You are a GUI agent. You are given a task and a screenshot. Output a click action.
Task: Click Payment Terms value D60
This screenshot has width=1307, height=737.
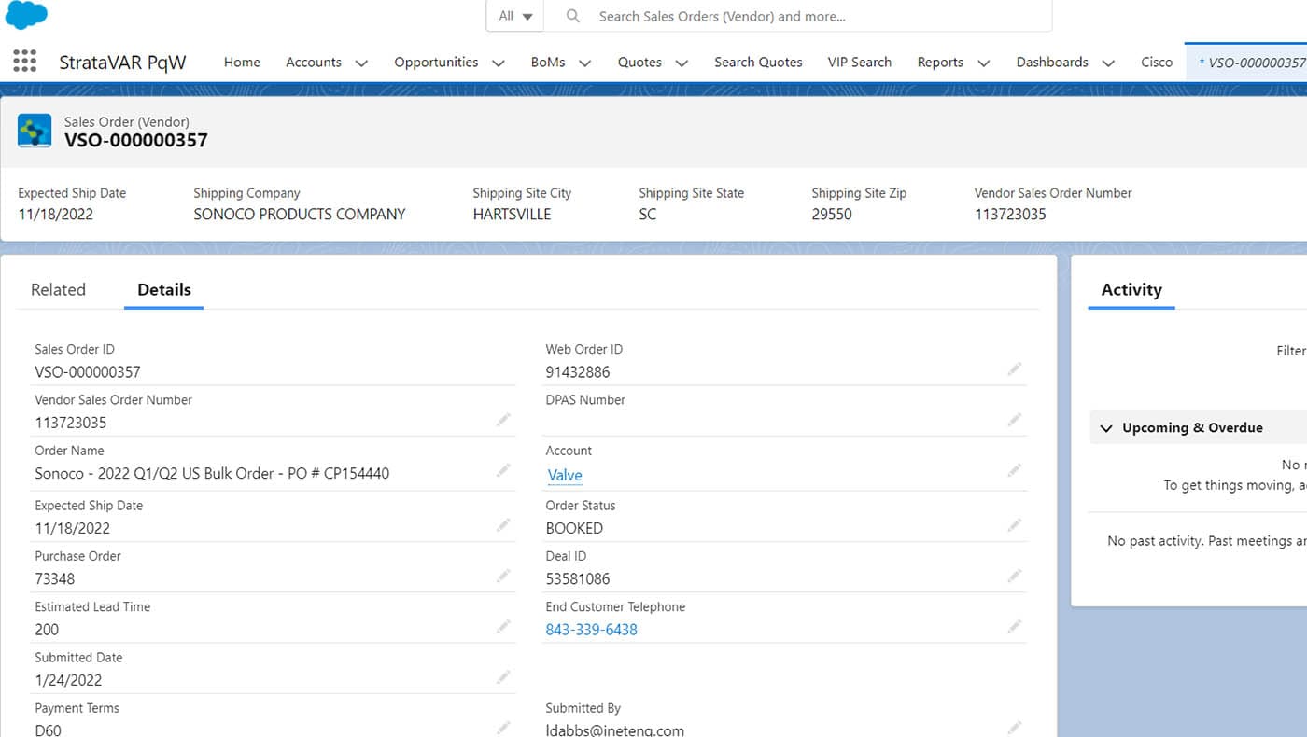[48, 730]
